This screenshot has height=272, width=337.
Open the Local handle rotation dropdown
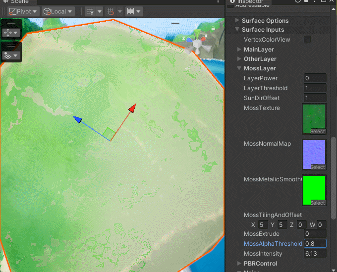[58, 11]
